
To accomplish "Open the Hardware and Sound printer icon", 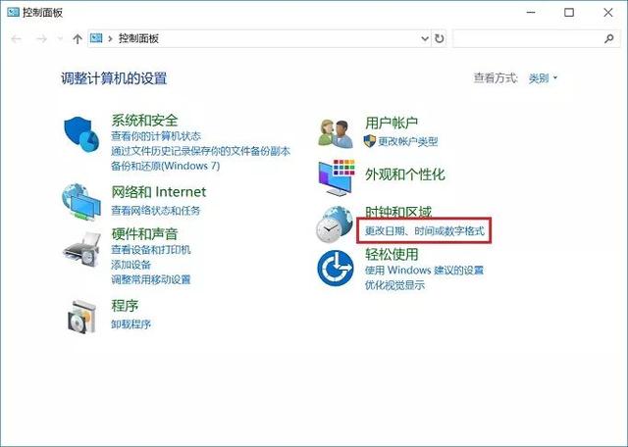I will [81, 250].
